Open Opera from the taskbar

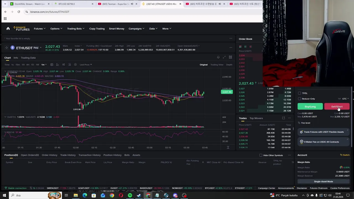click(x=121, y=195)
